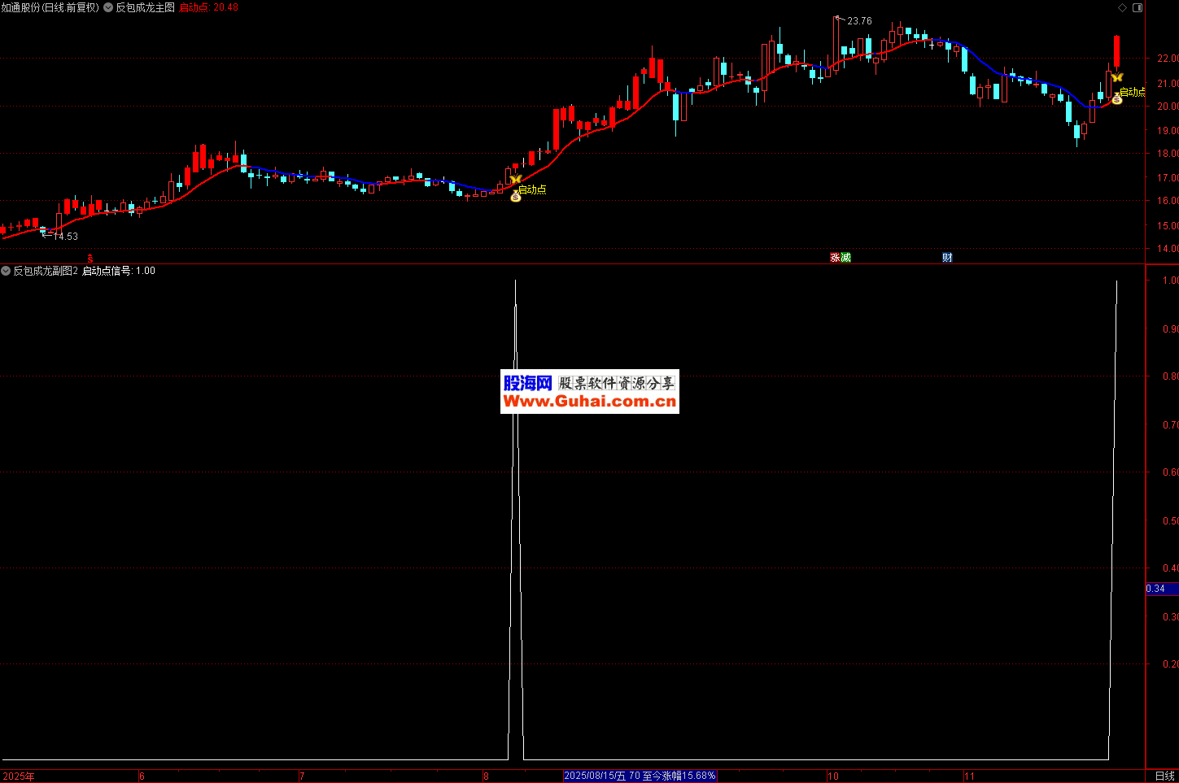Click the diamond icon at top right
The image size is (1179, 783).
pos(1123,7)
